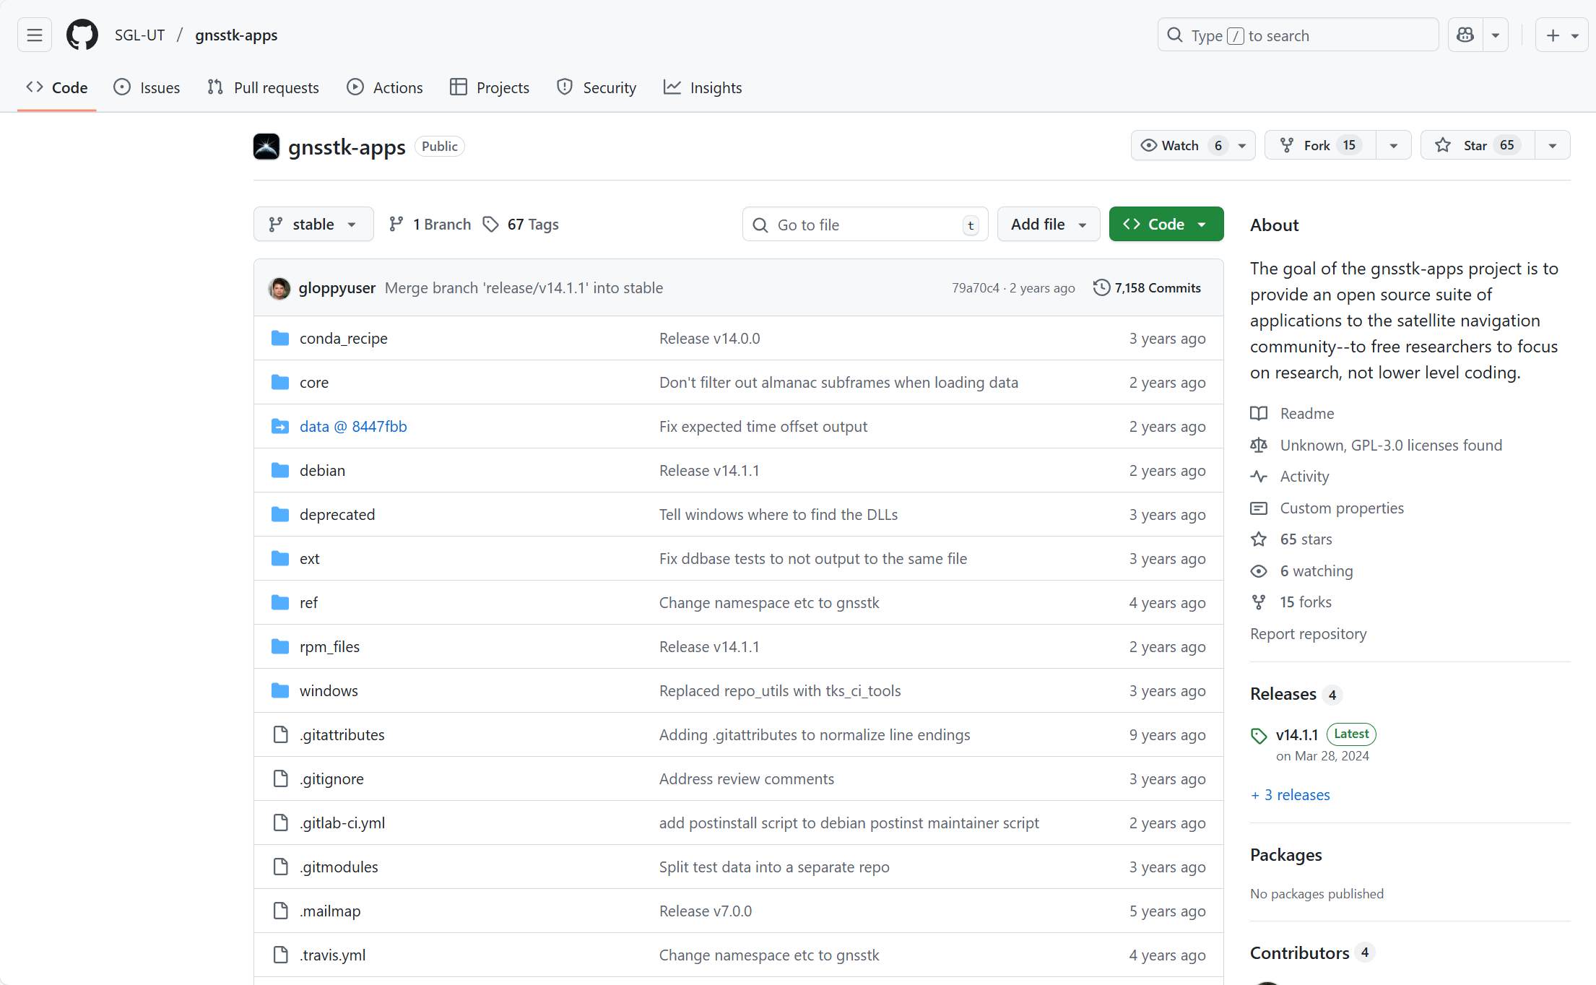Click the plus create-new icon
The height and width of the screenshot is (985, 1596).
click(1553, 35)
